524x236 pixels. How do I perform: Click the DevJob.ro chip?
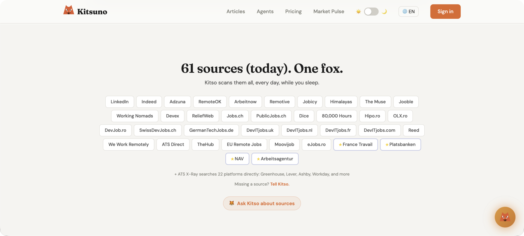[x=115, y=130]
